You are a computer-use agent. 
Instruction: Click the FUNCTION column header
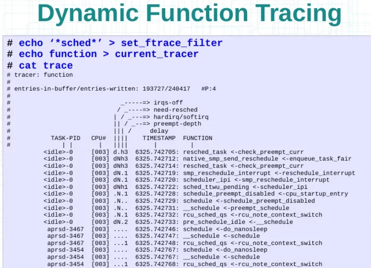click(197, 138)
